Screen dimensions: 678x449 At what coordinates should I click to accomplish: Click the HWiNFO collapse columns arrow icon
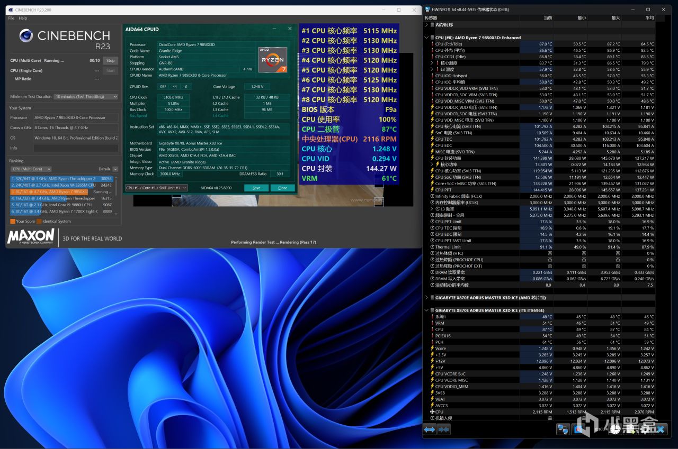click(444, 429)
